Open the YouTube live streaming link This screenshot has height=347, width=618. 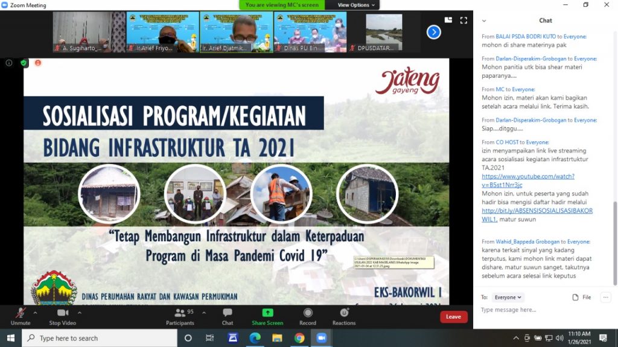click(527, 180)
